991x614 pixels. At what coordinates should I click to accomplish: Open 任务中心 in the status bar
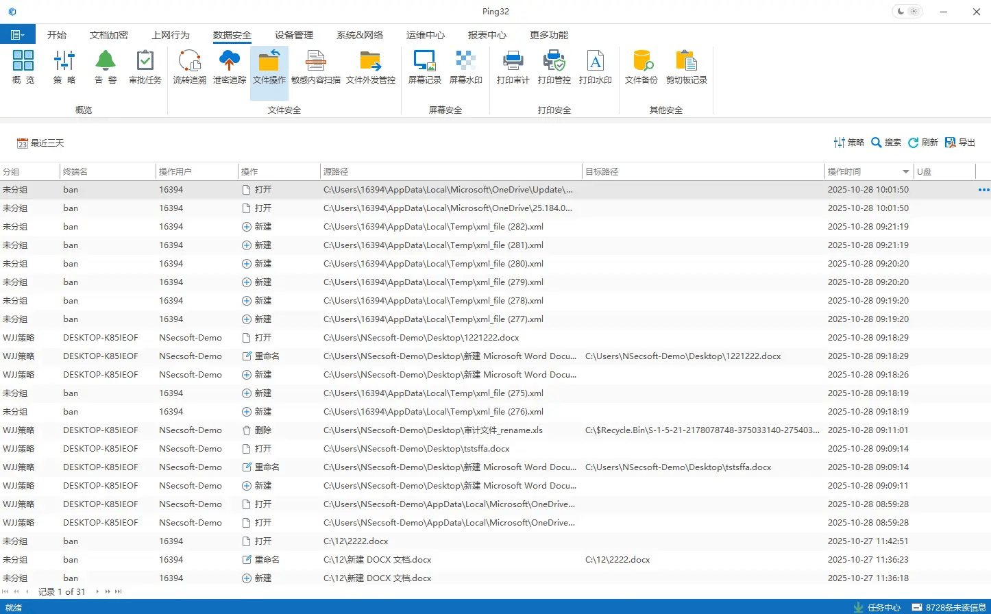[x=877, y=607]
